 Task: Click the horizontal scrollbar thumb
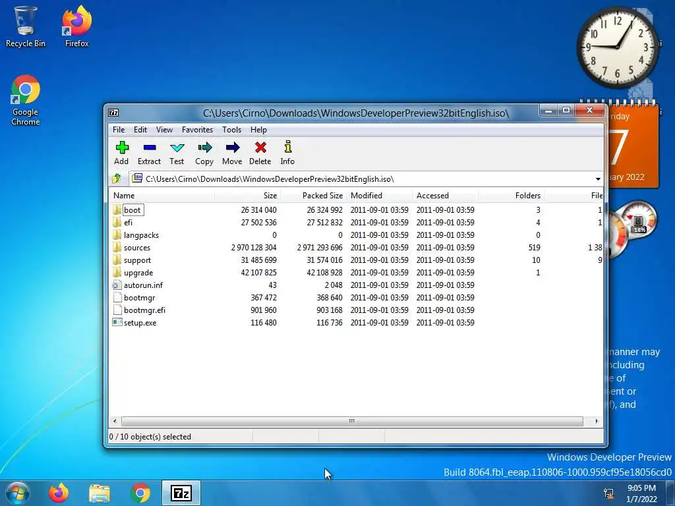(x=352, y=421)
